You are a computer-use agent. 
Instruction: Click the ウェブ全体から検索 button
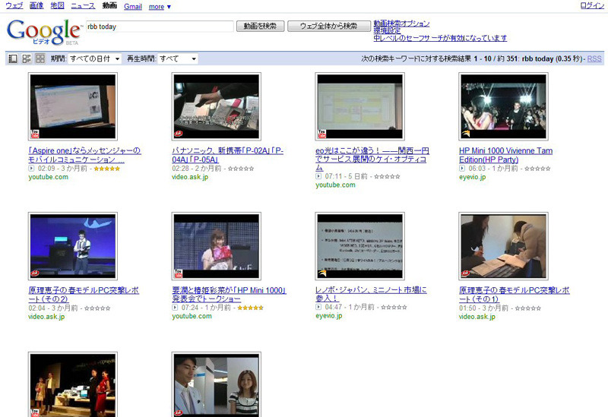pos(329,26)
